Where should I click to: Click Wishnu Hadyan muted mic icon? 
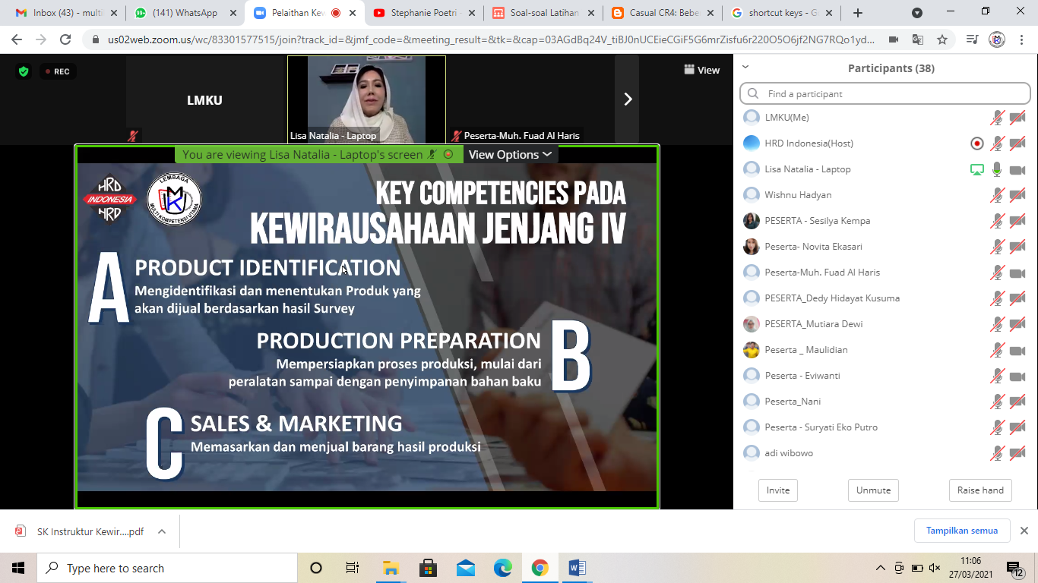(997, 195)
